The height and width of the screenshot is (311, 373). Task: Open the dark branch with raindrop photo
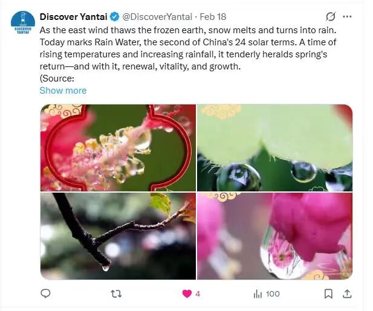point(118,236)
